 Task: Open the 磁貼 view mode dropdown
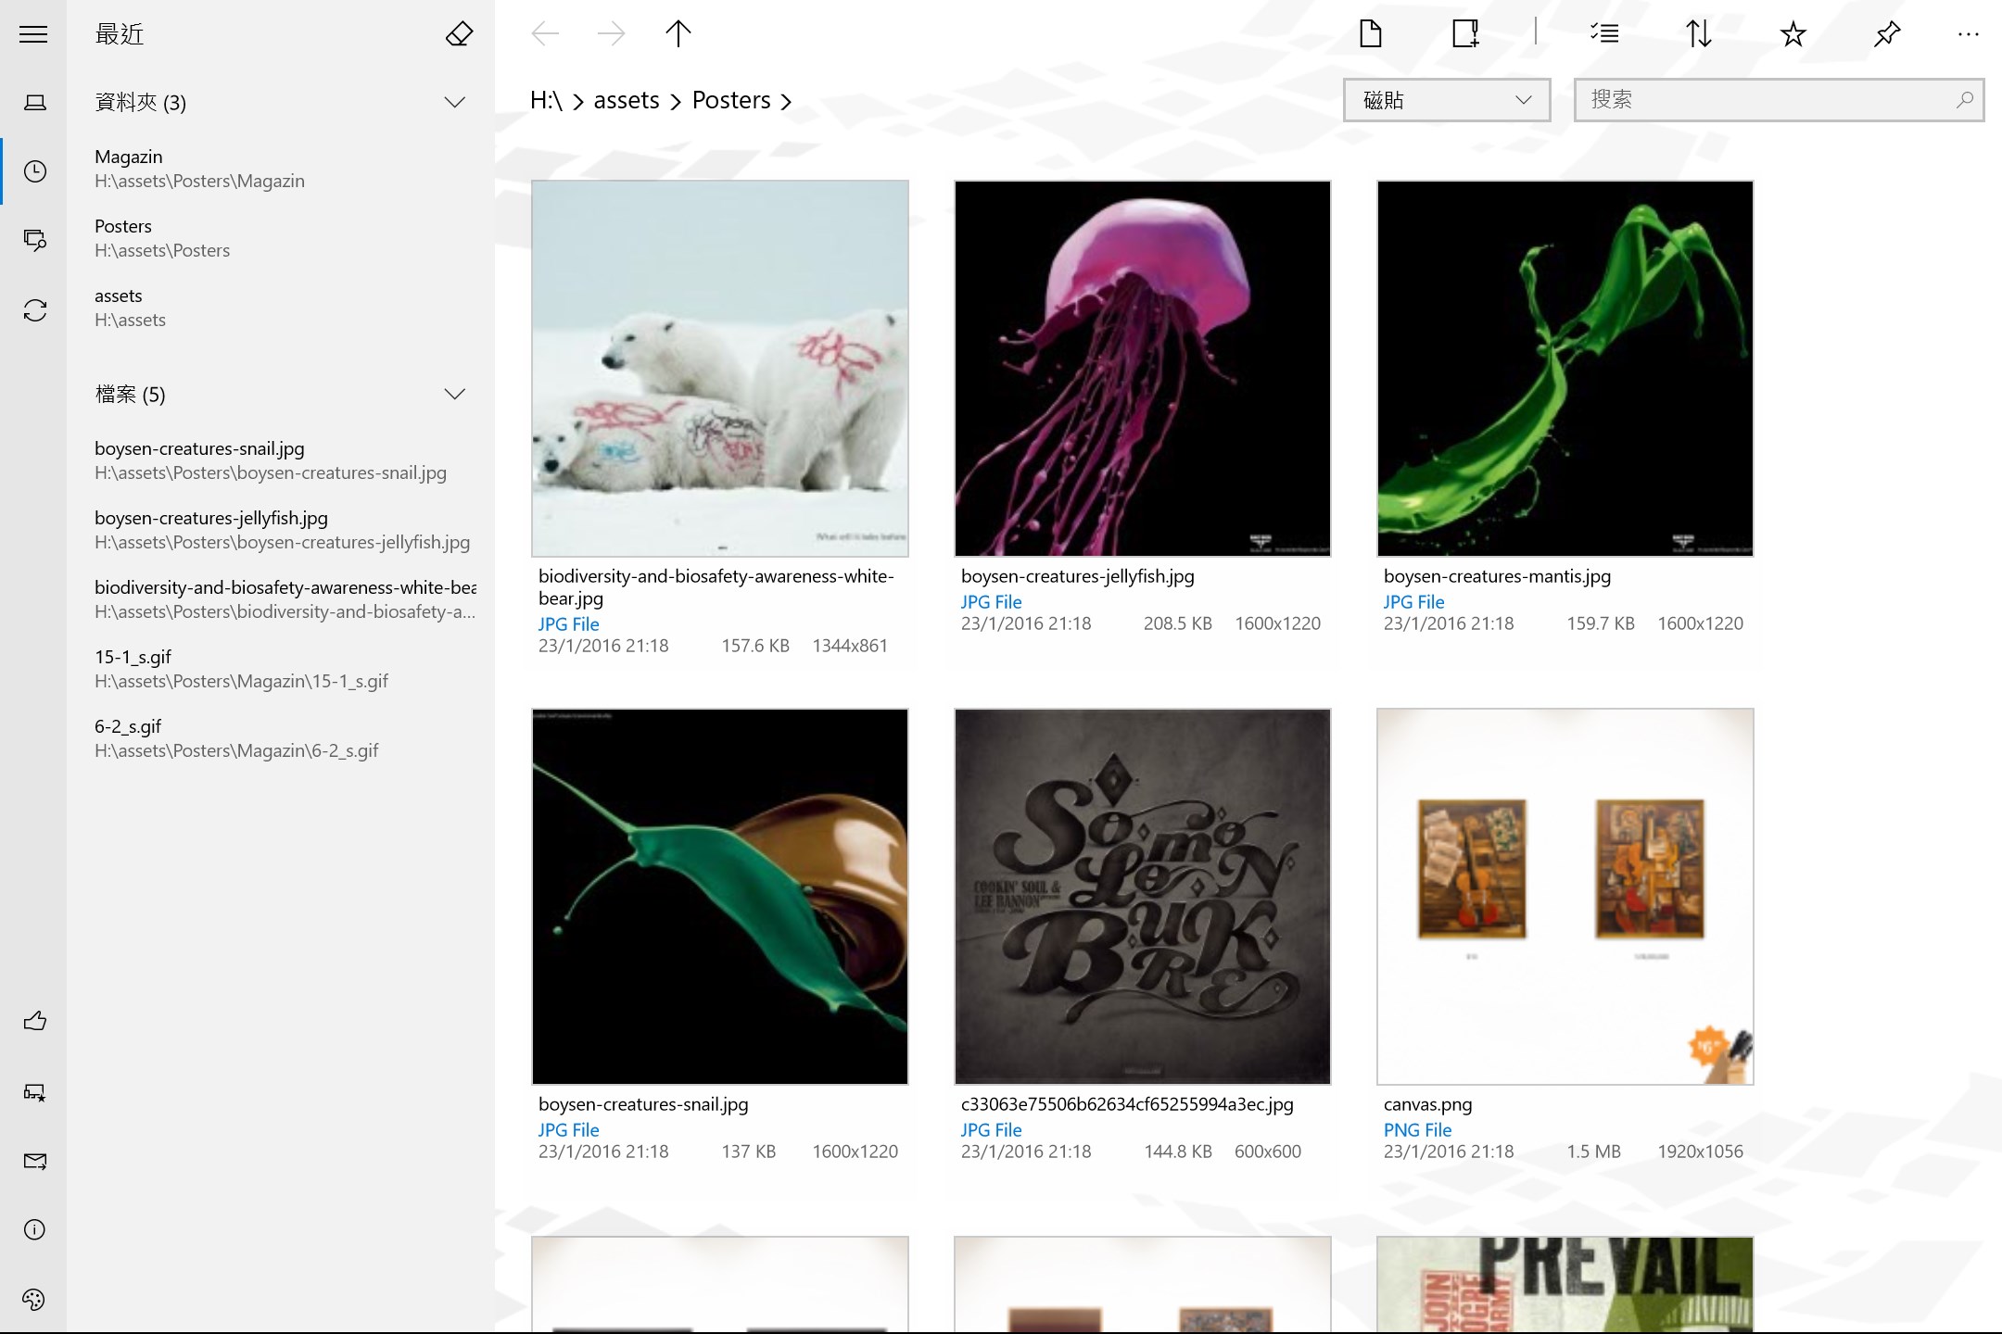1447,100
